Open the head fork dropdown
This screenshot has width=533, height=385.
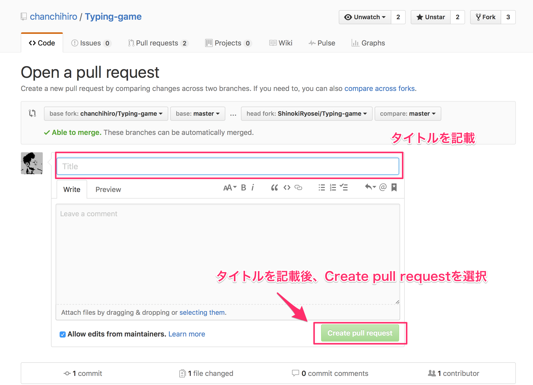pyautogui.click(x=306, y=114)
